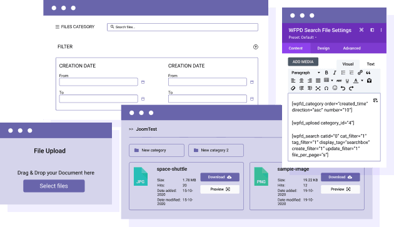The width and height of the screenshot is (394, 227).
Task: Expand the WFPD settings modal icon
Action: [x=361, y=30]
